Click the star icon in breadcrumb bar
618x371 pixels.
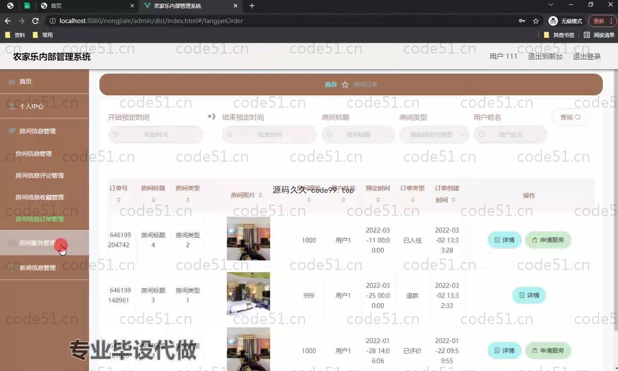(x=345, y=85)
